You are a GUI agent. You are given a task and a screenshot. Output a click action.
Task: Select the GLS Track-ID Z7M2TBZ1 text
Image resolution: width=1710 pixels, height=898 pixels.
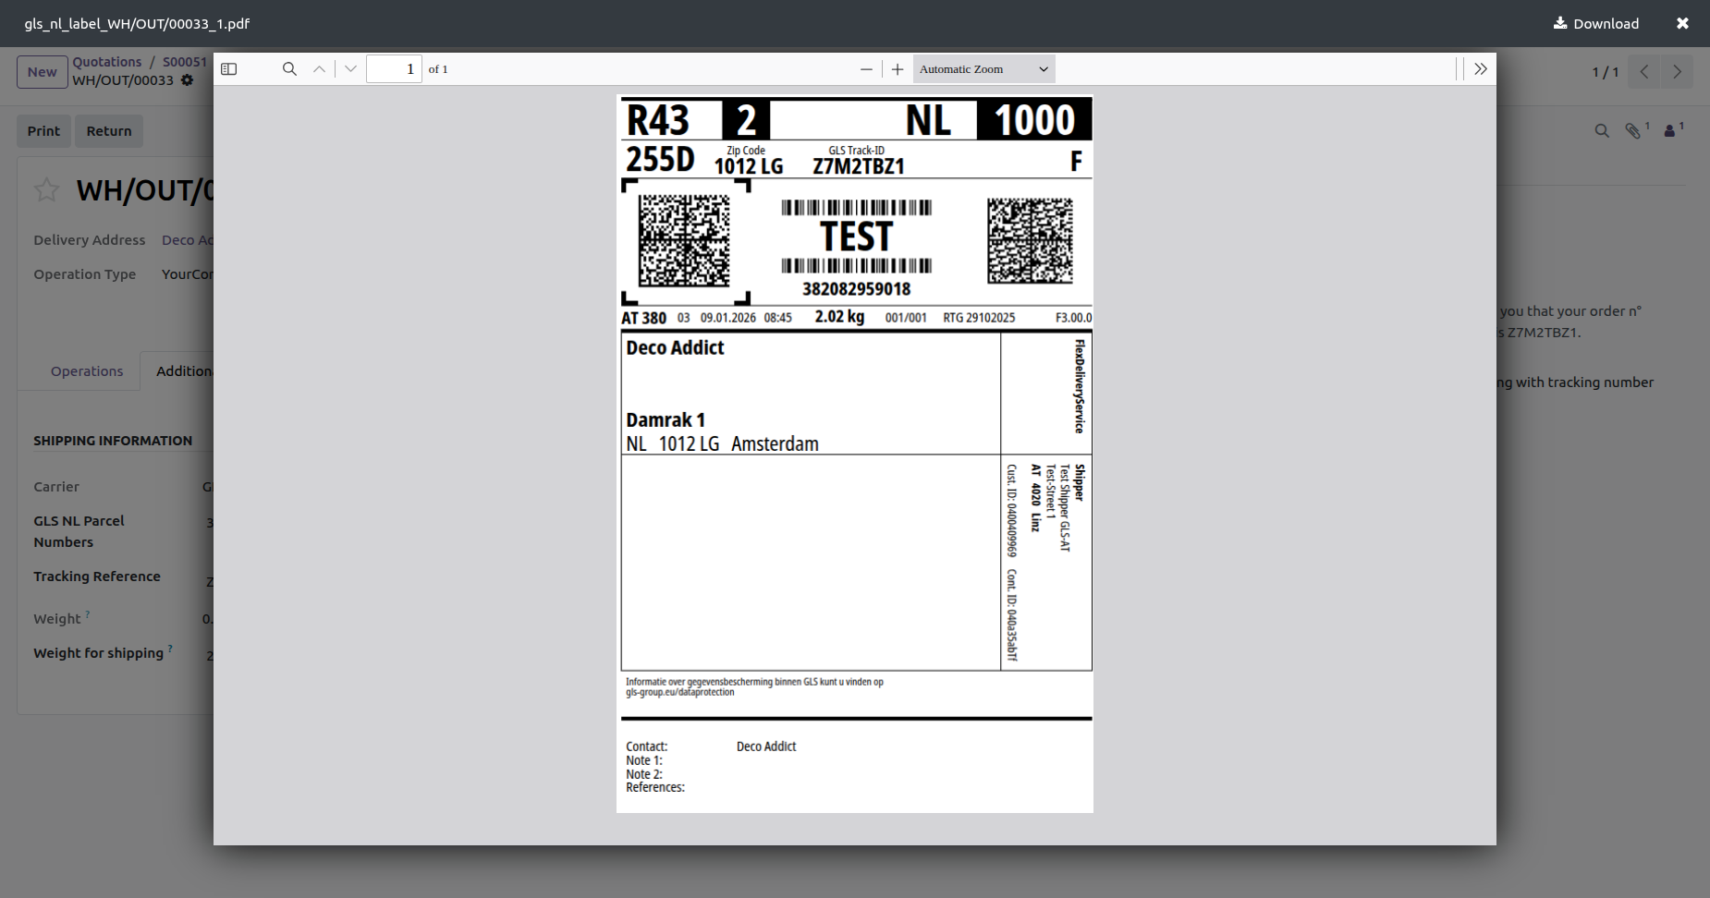(859, 166)
